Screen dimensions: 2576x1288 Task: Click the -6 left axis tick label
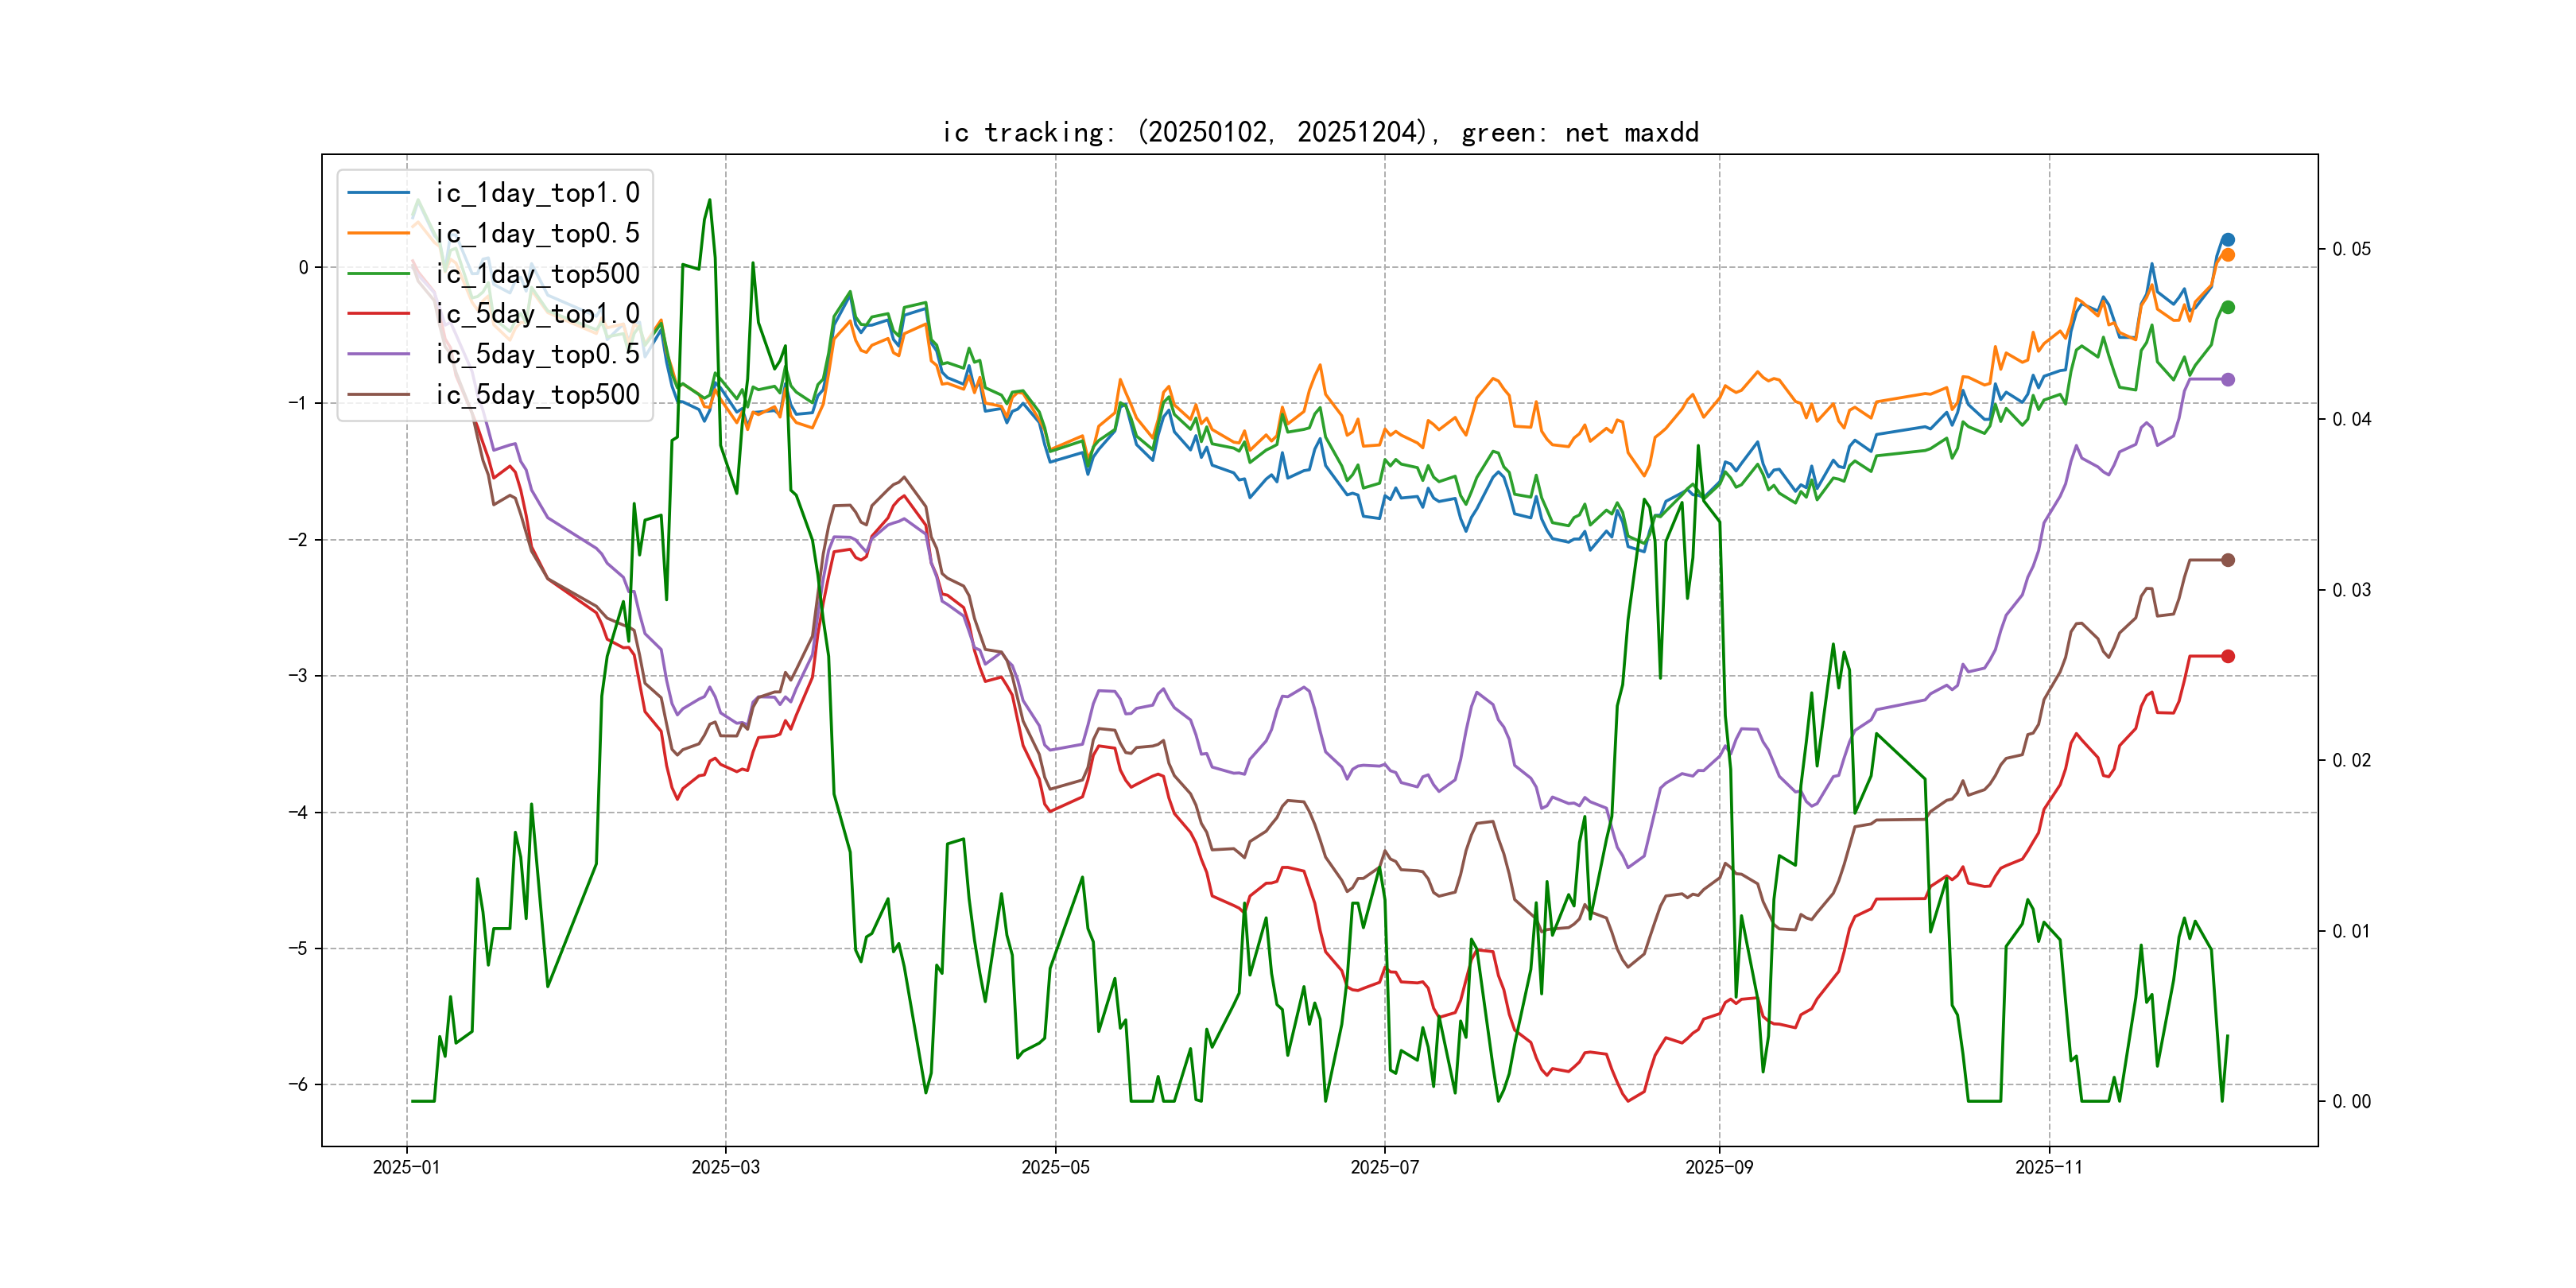(x=298, y=1084)
